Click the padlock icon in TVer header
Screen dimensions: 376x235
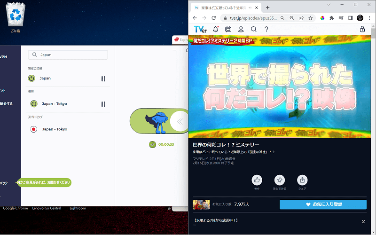(x=362, y=29)
